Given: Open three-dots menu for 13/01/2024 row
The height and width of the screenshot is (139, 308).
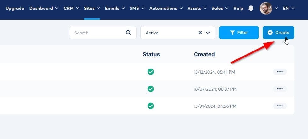Looking at the screenshot, I should click(x=280, y=106).
